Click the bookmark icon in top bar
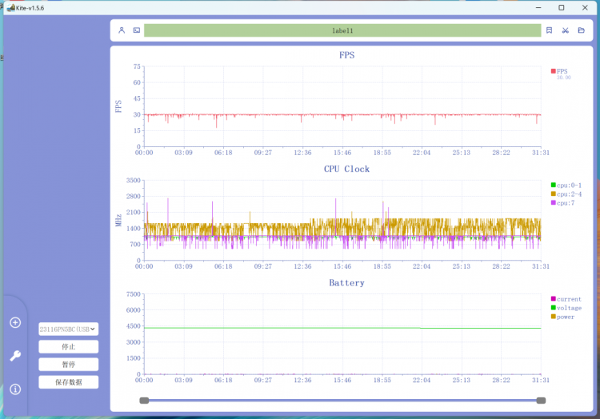Screen dimensions: 600x419 pyautogui.click(x=549, y=30)
